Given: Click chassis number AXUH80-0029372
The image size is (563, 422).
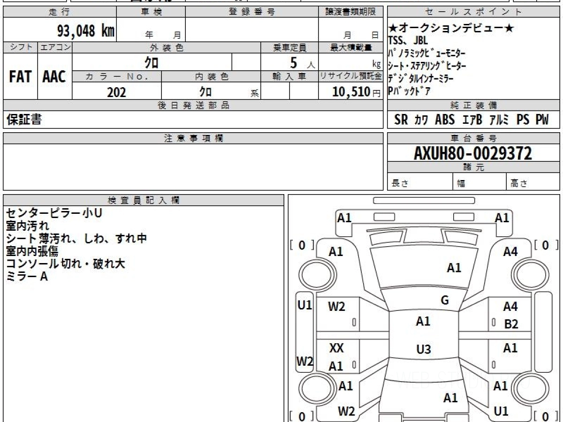Looking at the screenshot, I should pos(473,153).
